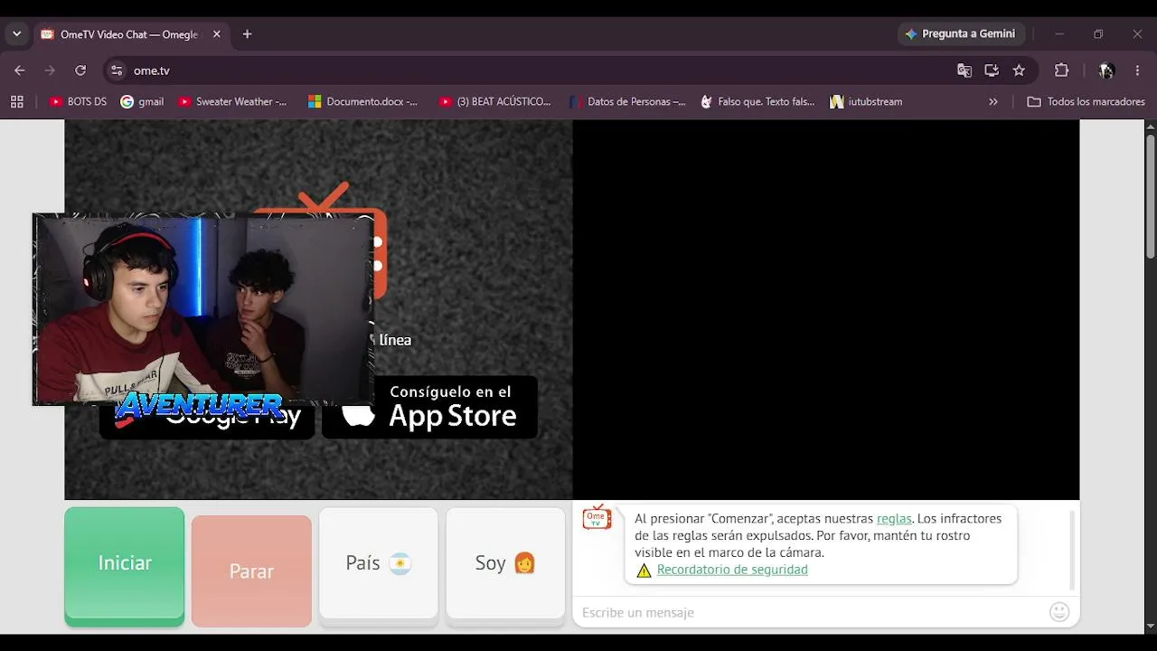Screen dimensions: 1157x651
Task: Click the Escribe un mensaje input field
Action: coord(811,613)
